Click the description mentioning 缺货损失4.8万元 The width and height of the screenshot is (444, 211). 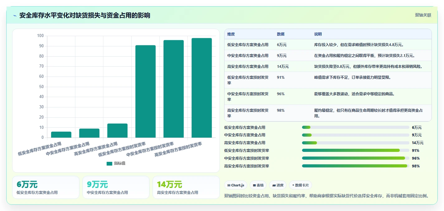(x=359, y=45)
